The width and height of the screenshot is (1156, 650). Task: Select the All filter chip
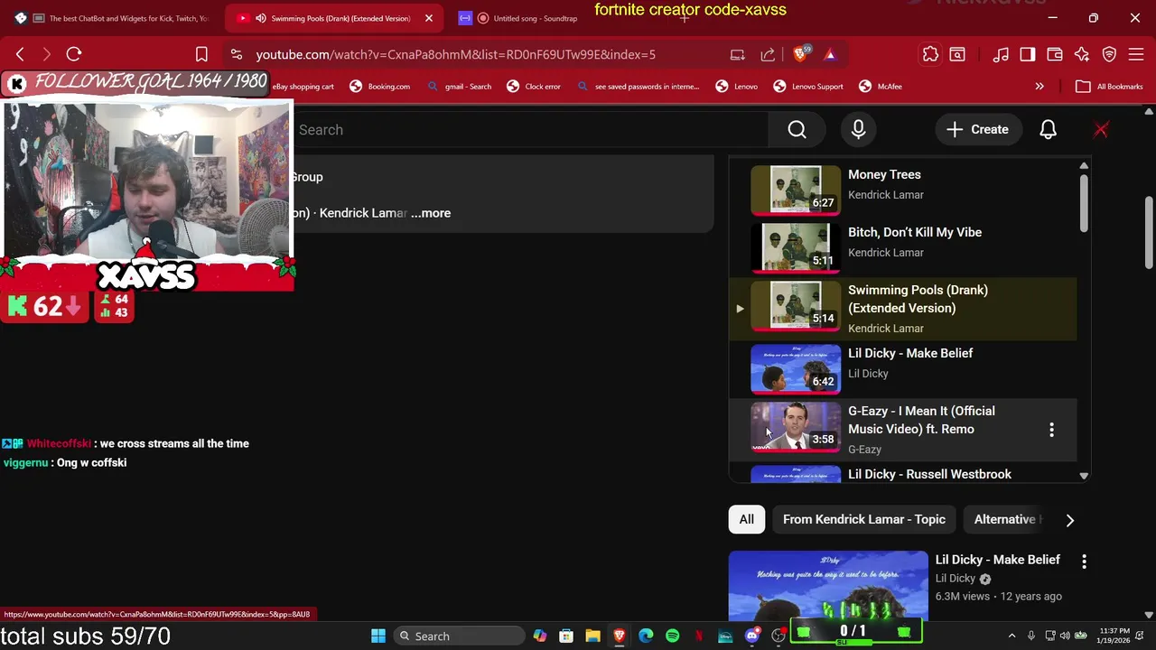coord(746,519)
